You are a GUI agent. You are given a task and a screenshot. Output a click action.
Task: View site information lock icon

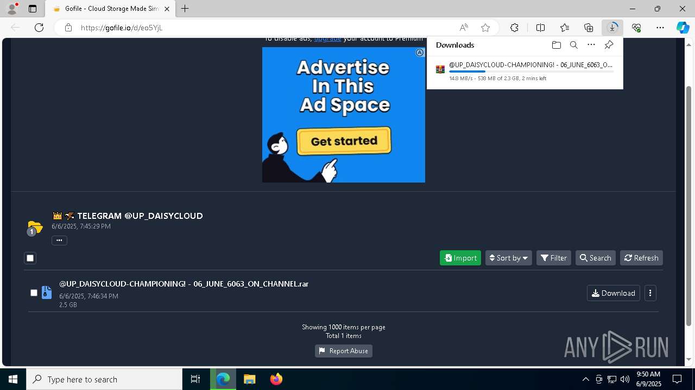click(68, 28)
